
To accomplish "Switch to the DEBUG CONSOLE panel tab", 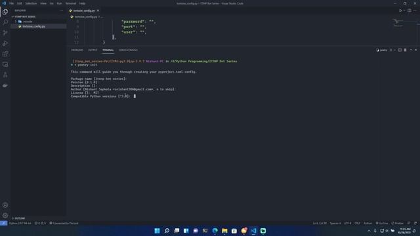I will coord(129,50).
